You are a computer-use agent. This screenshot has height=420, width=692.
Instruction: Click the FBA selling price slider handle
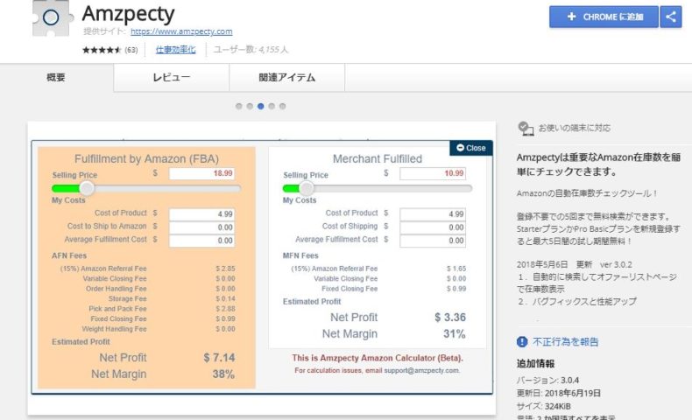click(x=87, y=188)
